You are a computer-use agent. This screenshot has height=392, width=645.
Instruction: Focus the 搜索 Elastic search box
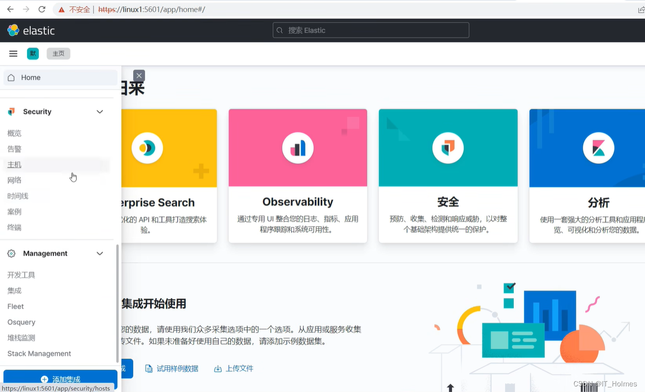tap(371, 30)
